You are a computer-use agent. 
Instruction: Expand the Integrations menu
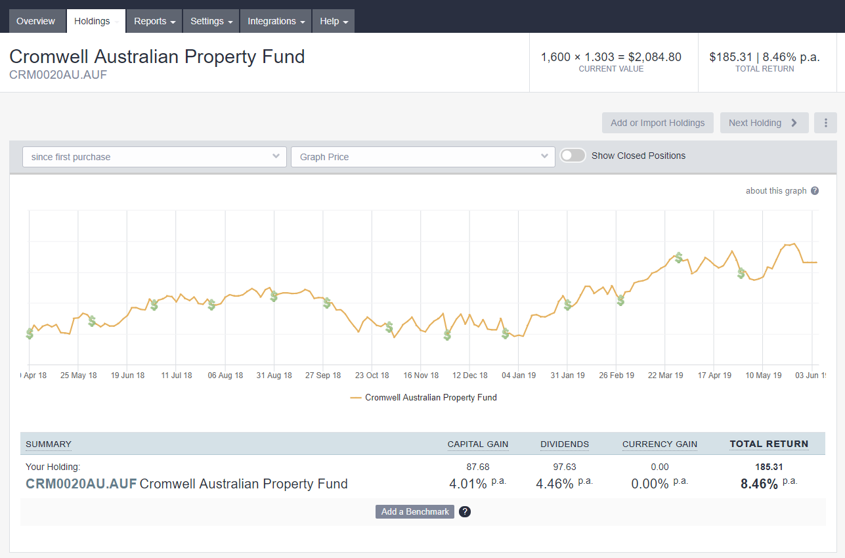coord(275,20)
